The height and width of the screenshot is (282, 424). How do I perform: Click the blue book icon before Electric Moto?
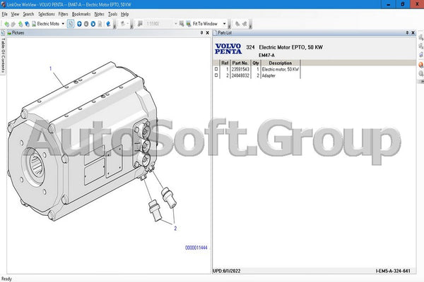[27, 24]
